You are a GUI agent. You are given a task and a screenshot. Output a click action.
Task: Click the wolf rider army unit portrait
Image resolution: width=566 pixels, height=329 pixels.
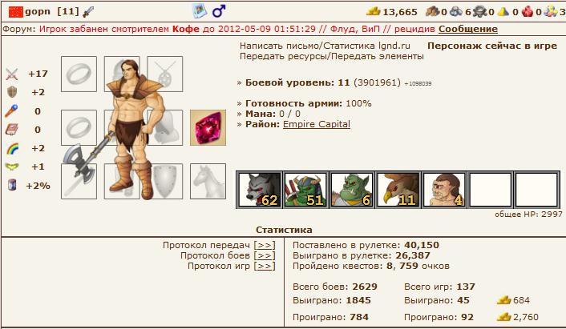coord(259,190)
